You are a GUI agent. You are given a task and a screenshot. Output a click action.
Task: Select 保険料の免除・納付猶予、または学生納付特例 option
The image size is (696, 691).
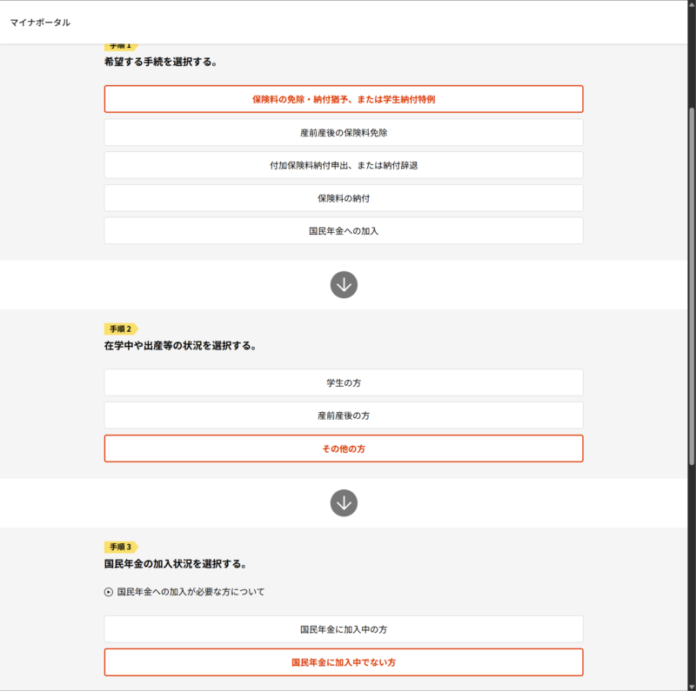click(x=344, y=99)
